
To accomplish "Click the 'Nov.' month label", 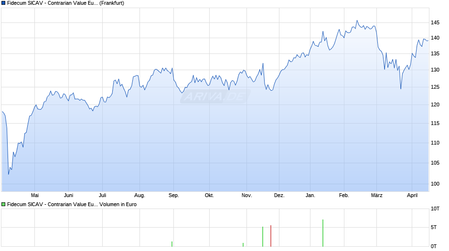I will click(x=246, y=195).
